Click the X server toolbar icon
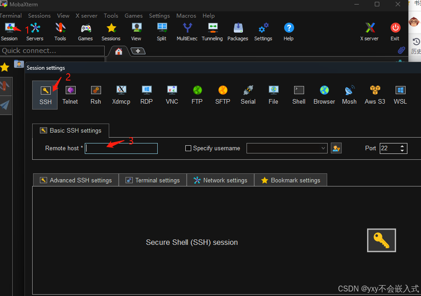 369,32
